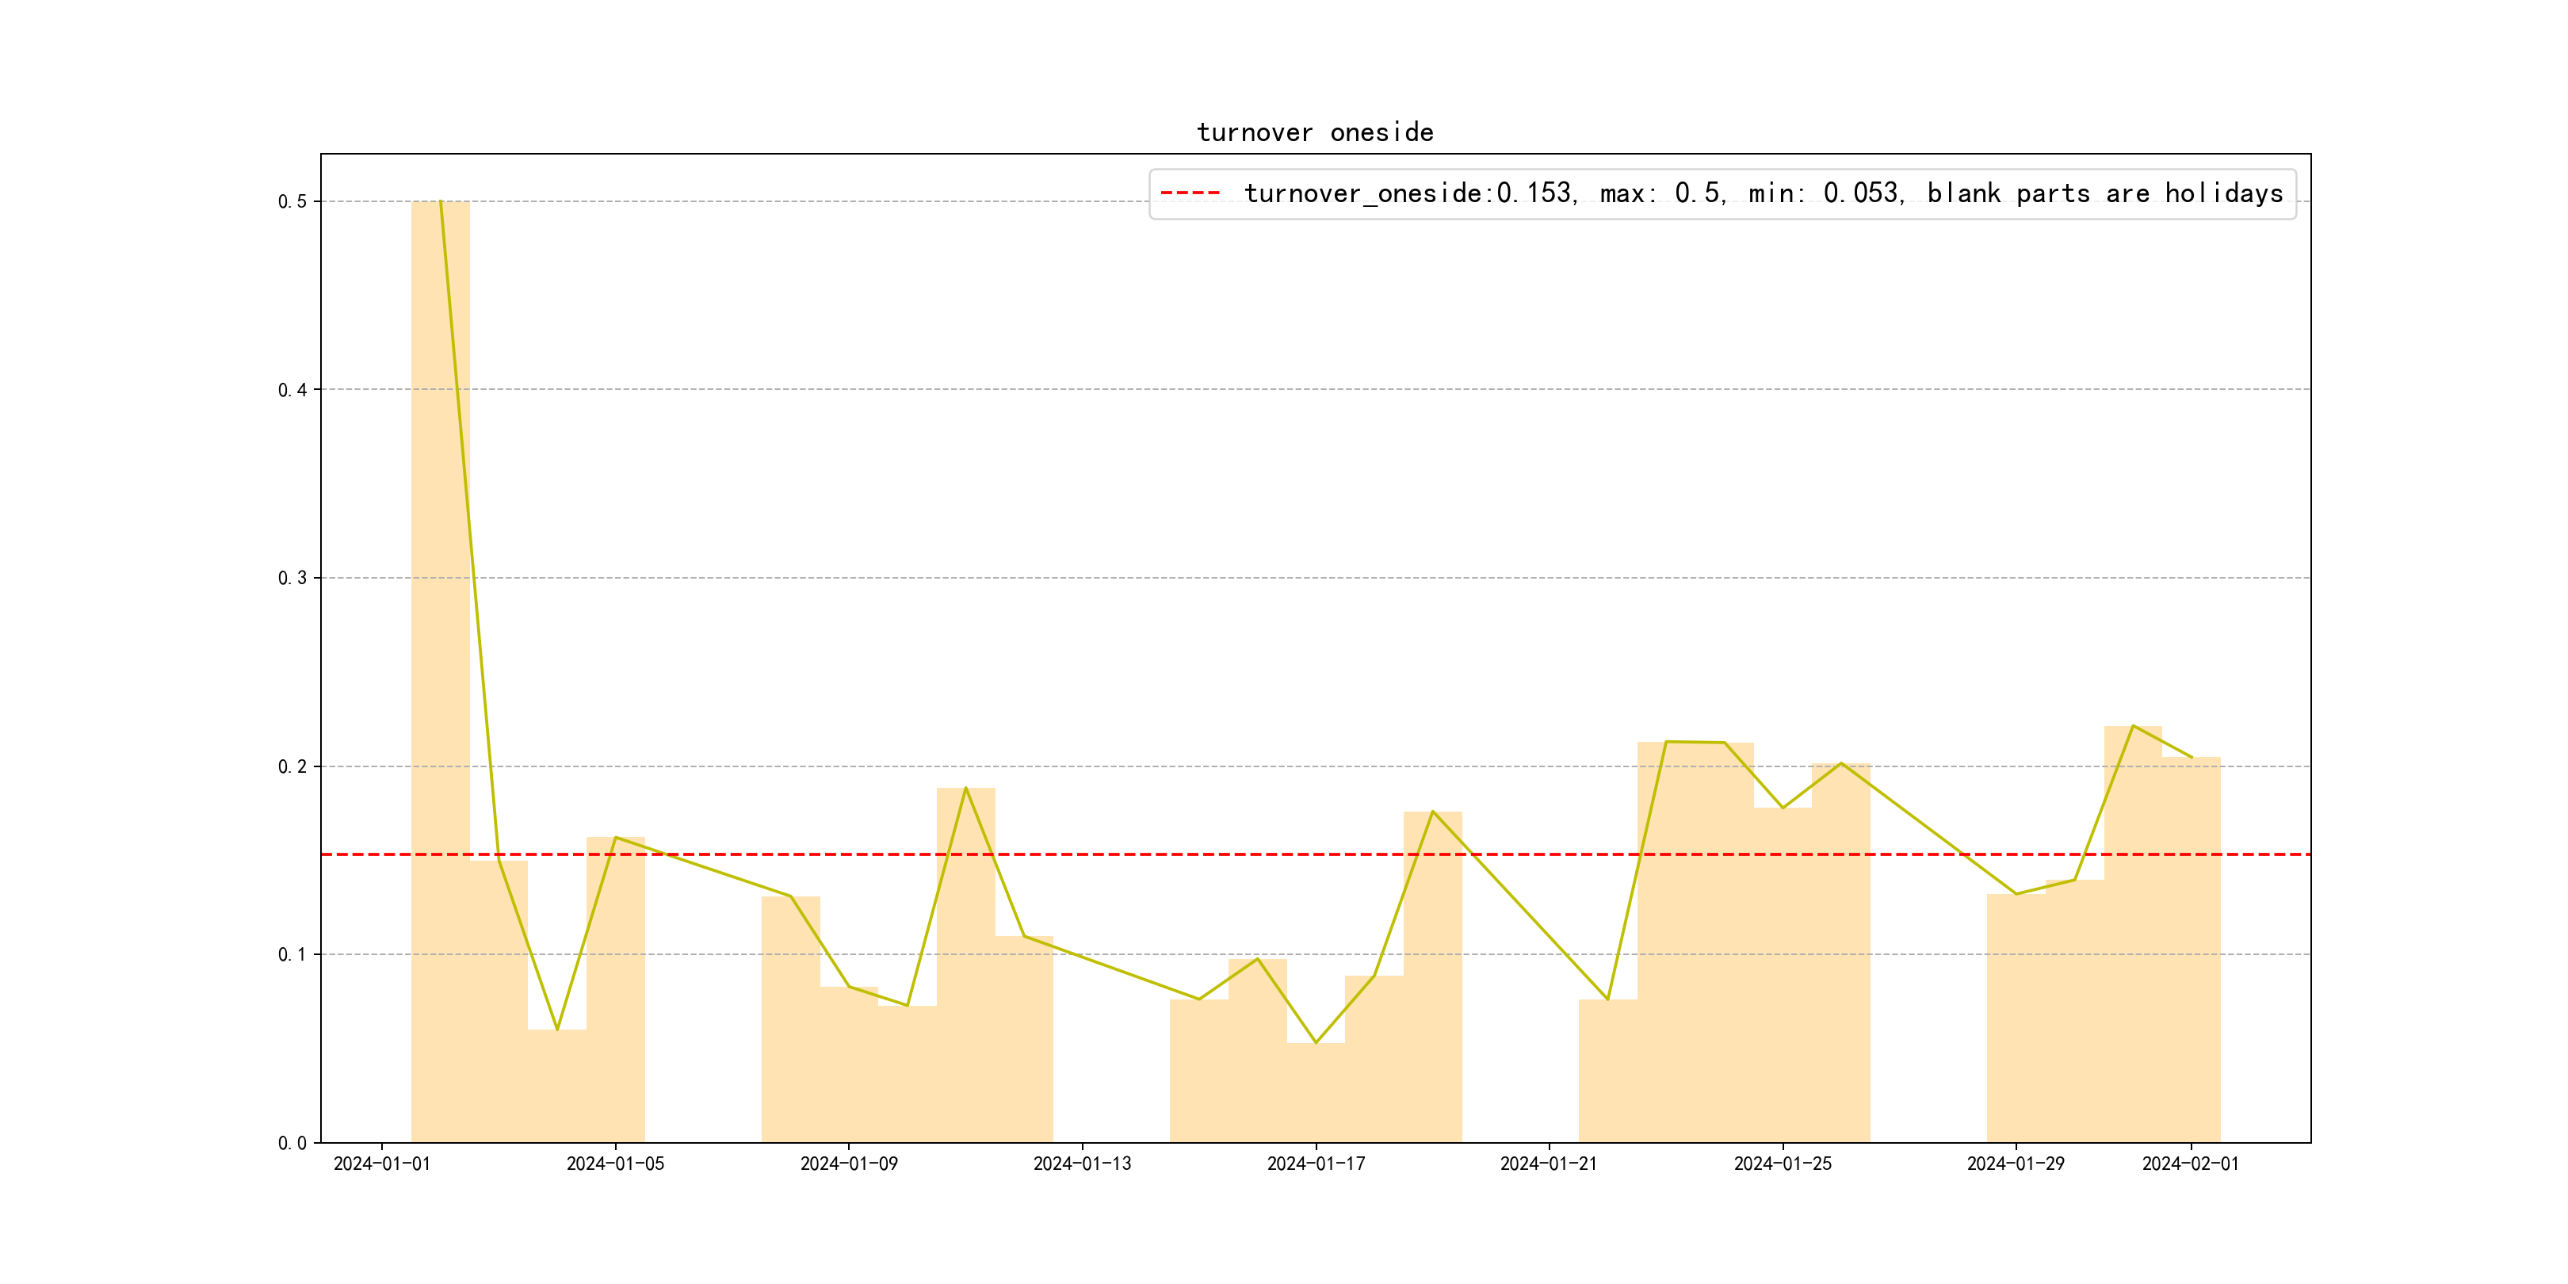Click the red dashed legend line sample
Viewport: 2568px width, 1284px height.
coord(1190,193)
